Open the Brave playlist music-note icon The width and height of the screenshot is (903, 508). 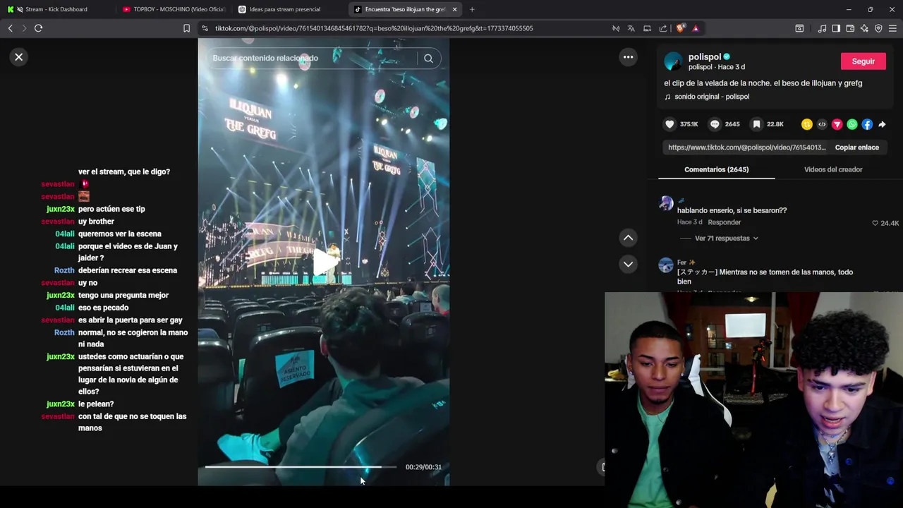tap(822, 28)
